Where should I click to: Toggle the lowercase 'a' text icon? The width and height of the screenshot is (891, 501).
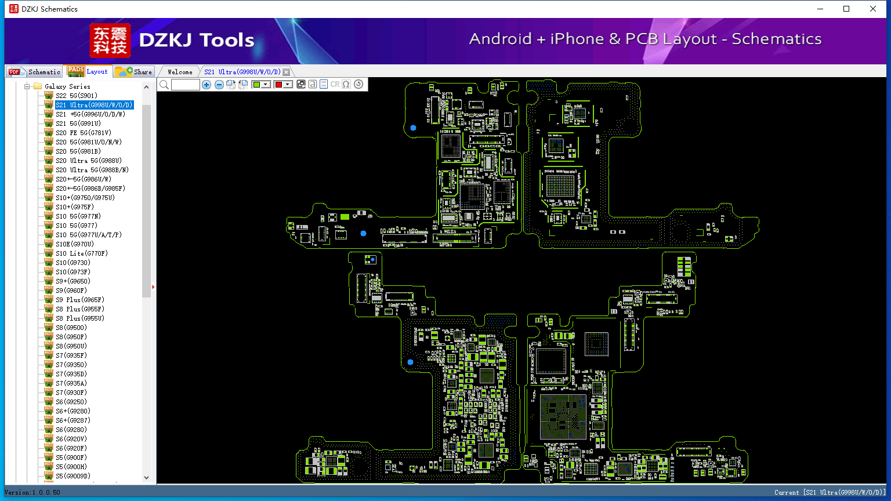click(x=313, y=84)
